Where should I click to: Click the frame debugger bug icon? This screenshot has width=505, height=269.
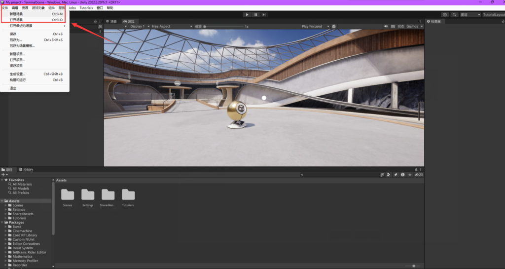[334, 26]
